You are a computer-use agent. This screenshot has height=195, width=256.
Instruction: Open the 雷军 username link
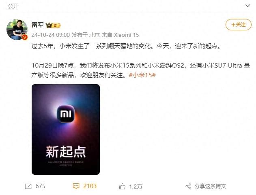(x=38, y=25)
